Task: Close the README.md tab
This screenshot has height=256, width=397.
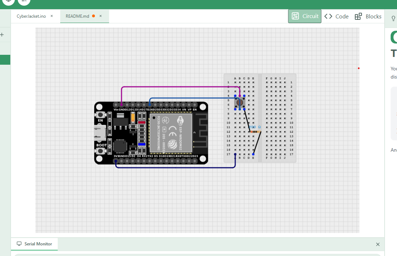Action: (x=101, y=16)
